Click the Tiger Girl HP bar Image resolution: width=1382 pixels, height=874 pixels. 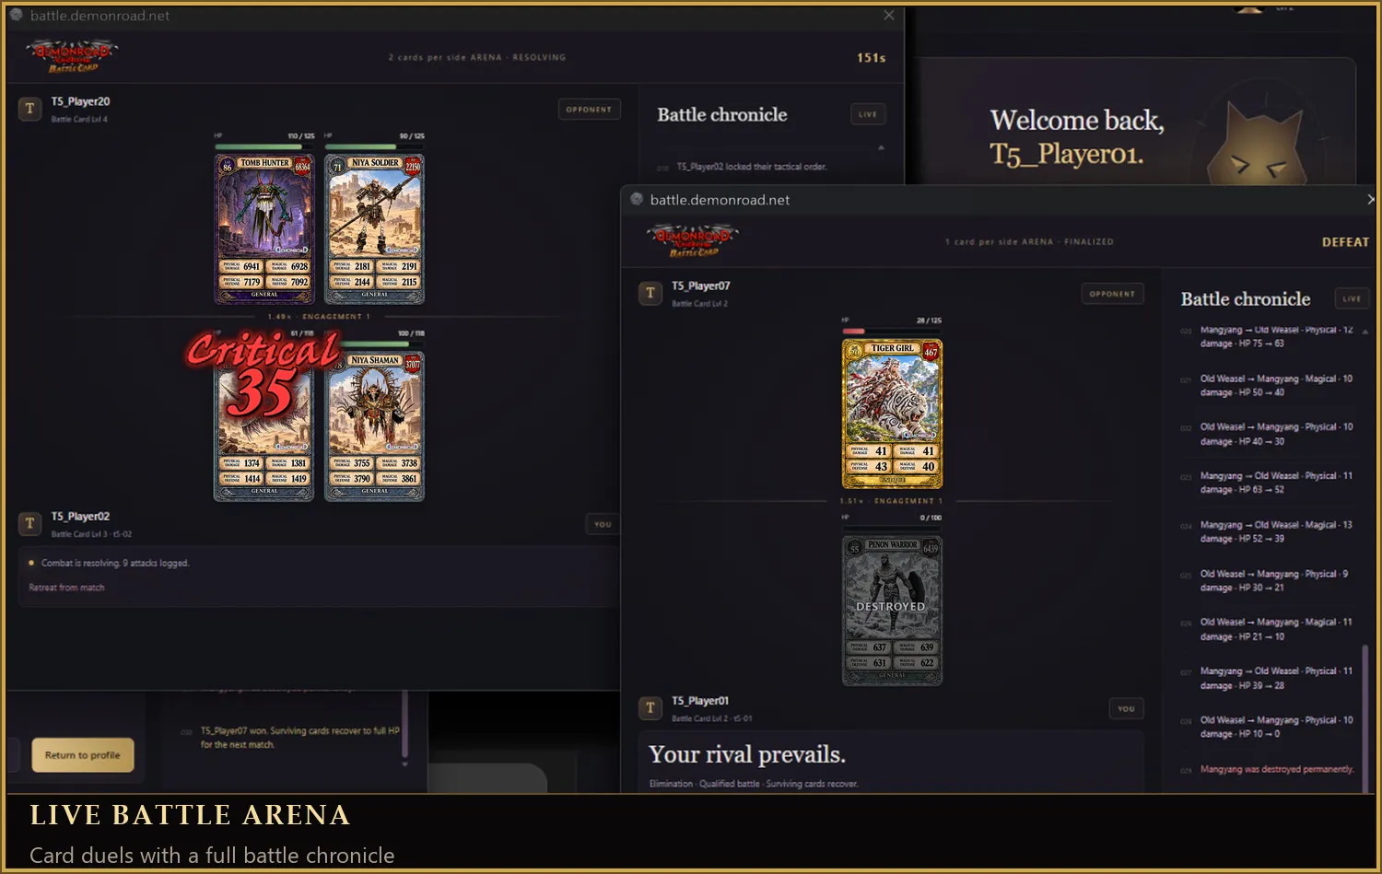click(x=892, y=332)
